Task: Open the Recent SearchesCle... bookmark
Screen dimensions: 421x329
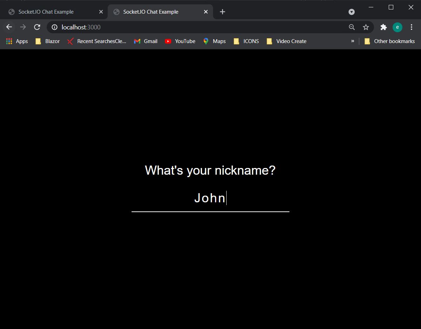Action: tap(97, 41)
